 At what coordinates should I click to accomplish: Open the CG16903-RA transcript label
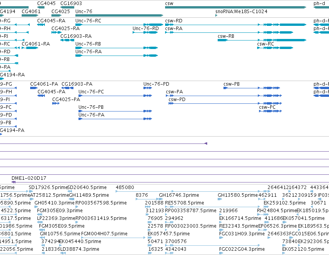[x=76, y=36]
